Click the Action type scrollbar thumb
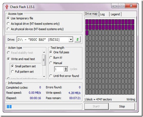The width and height of the screenshot is (143, 117). (x=44, y=60)
